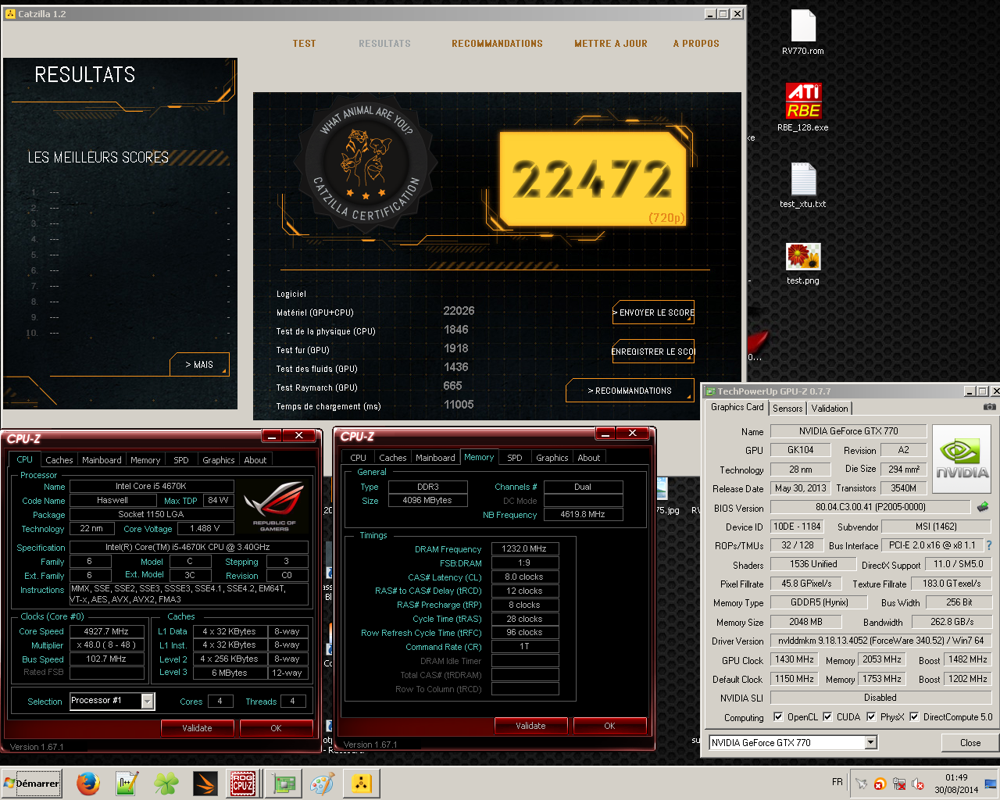This screenshot has width=1000, height=800.
Task: Click the Core Voltage 1.488 V field
Action: (205, 529)
